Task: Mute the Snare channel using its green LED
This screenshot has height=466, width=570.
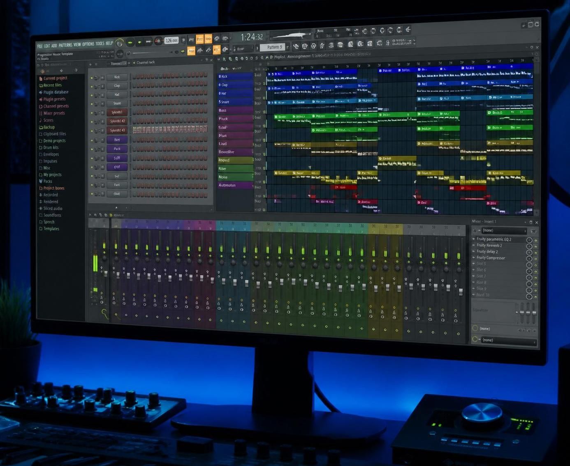Action: click(92, 104)
